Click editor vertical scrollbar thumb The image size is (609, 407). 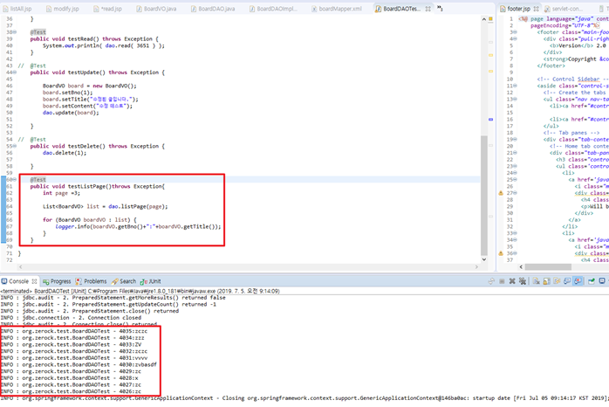tap(484, 196)
